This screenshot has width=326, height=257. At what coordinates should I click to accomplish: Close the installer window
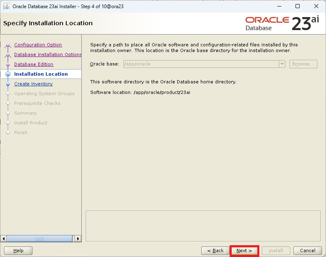point(316,6)
